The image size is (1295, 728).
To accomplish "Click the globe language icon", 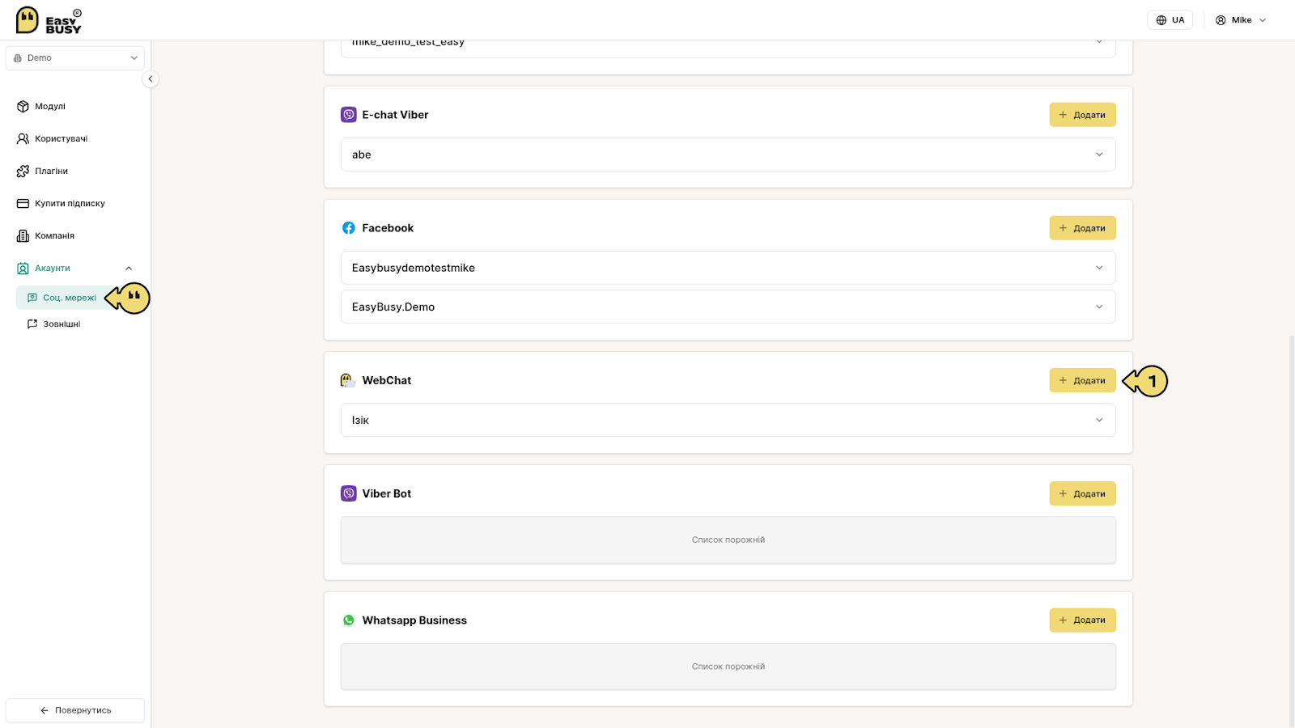I will (1161, 20).
